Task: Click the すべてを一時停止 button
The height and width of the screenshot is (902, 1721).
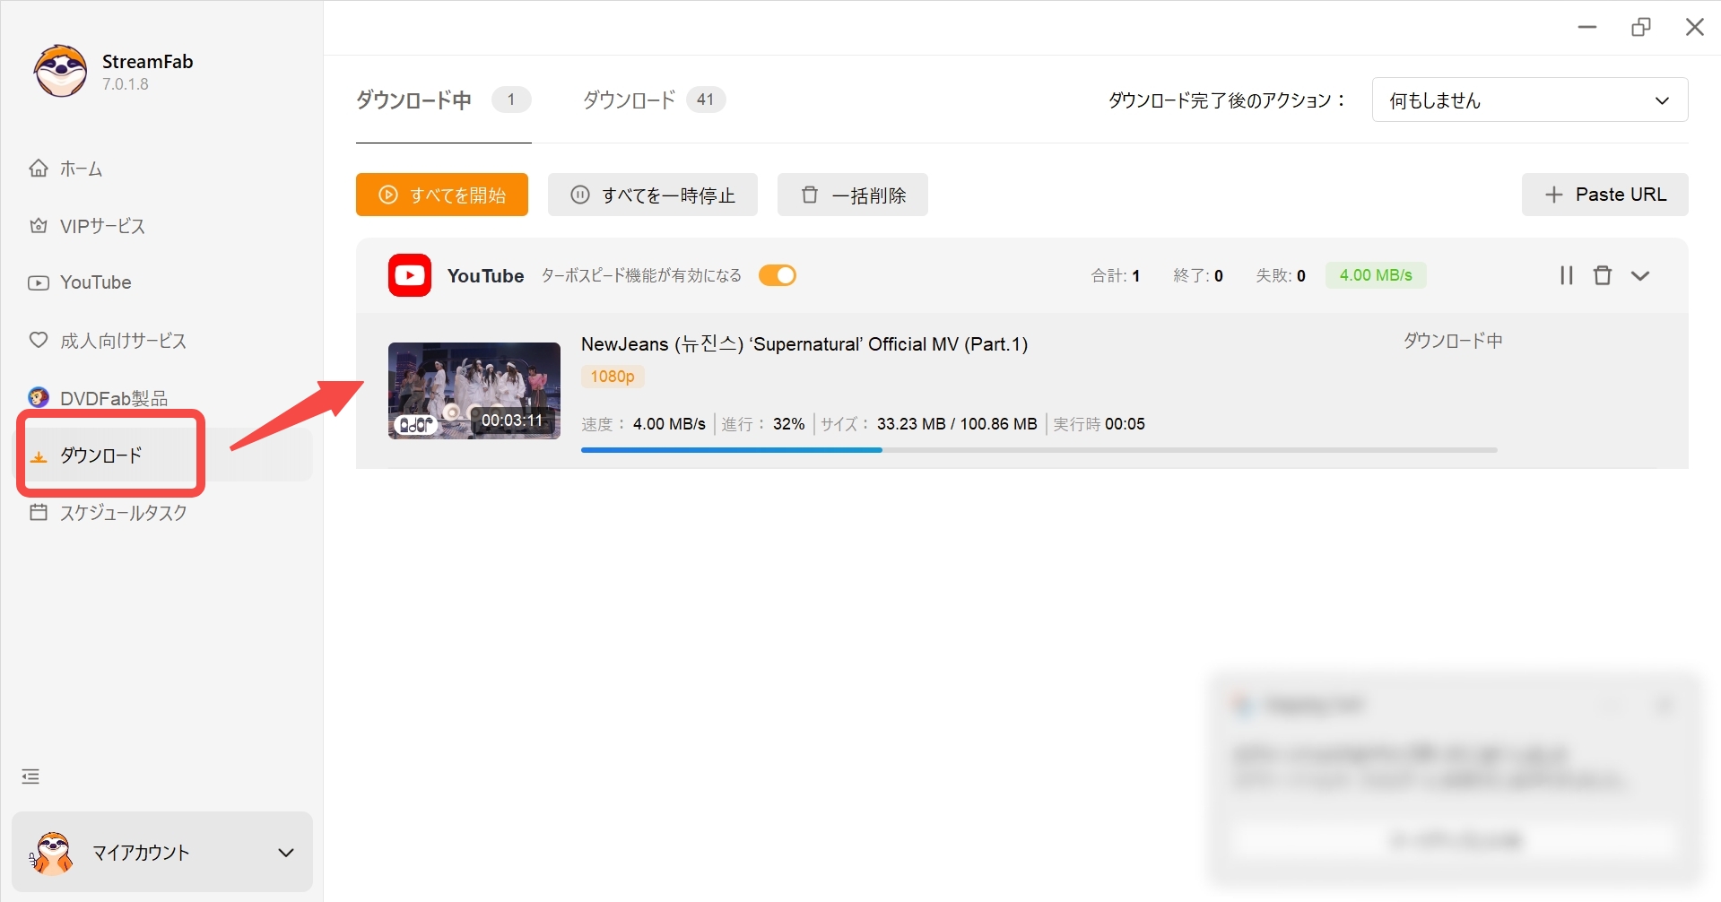Action: pos(653,195)
